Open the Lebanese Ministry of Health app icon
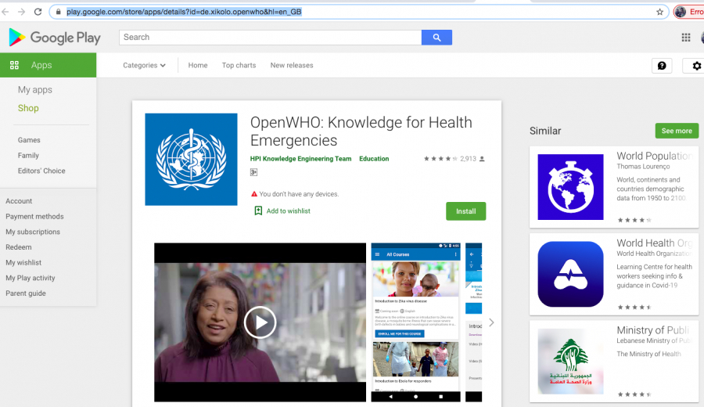 [x=571, y=362]
